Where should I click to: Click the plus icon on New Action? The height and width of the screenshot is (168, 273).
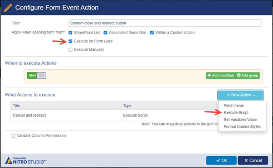228,95
